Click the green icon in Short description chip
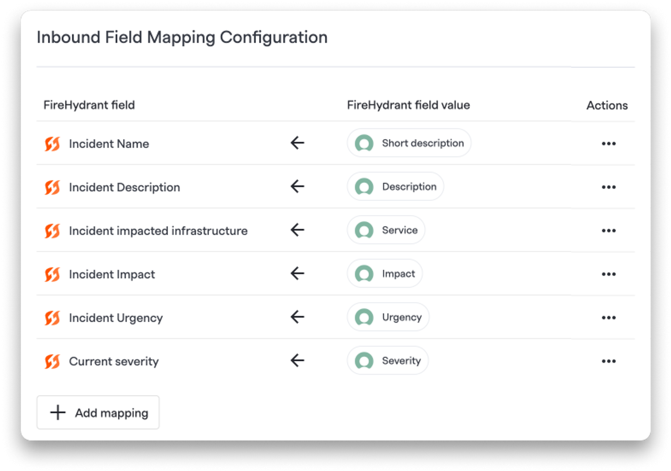 click(364, 143)
